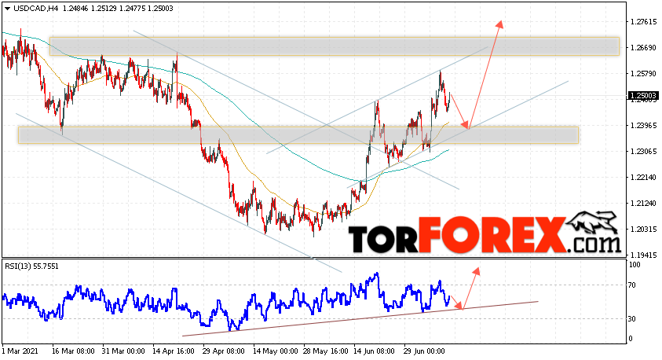
Task: Click the 1.25790 price axis label
Action: 643,74
